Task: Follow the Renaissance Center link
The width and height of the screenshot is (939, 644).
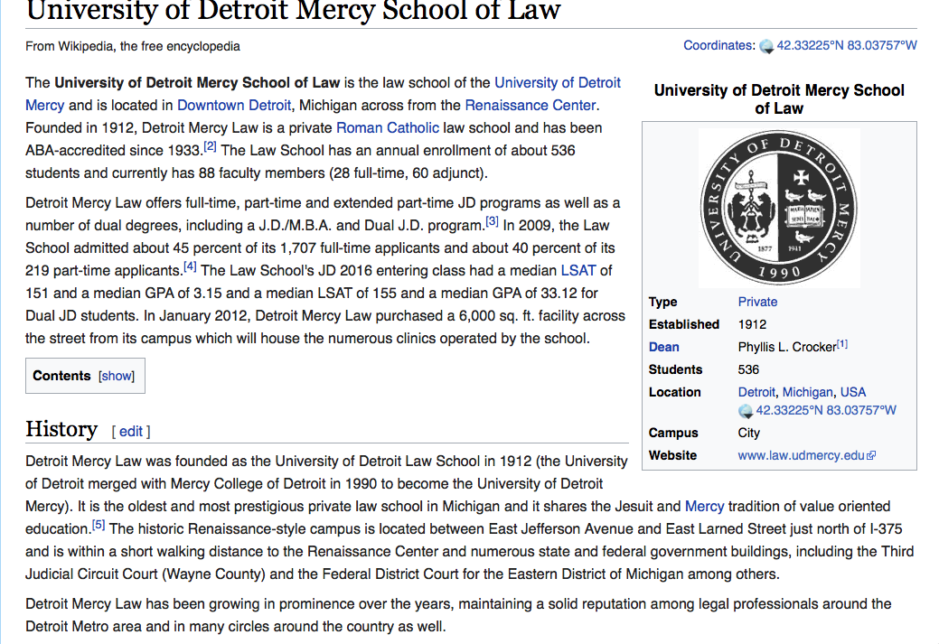Action: (x=531, y=105)
